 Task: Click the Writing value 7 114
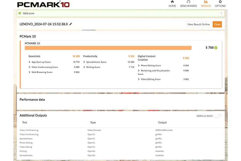(131, 67)
